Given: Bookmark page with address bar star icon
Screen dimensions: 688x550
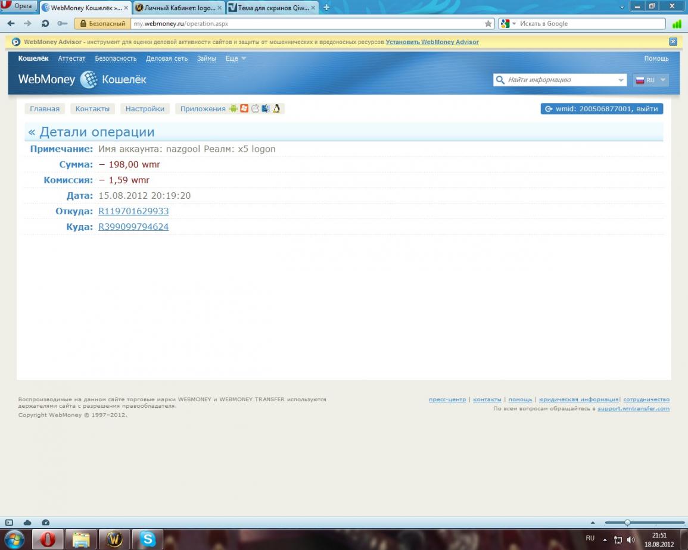Looking at the screenshot, I should (488, 24).
